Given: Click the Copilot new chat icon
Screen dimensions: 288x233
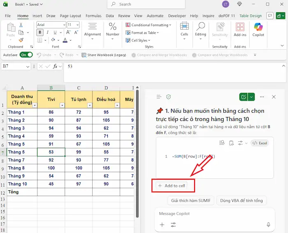Looking at the screenshot, I should (x=244, y=97).
